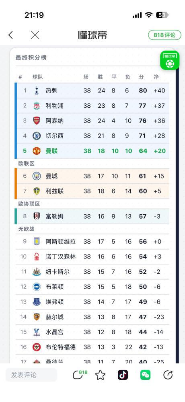Tap the share arrow icon
The height and width of the screenshot is (402, 185).
pyautogui.click(x=168, y=375)
